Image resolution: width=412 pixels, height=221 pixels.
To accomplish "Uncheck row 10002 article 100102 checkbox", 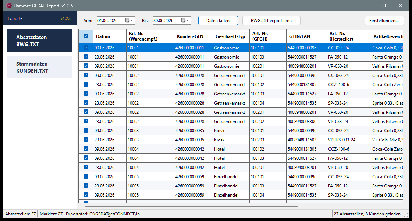I will [86, 84].
